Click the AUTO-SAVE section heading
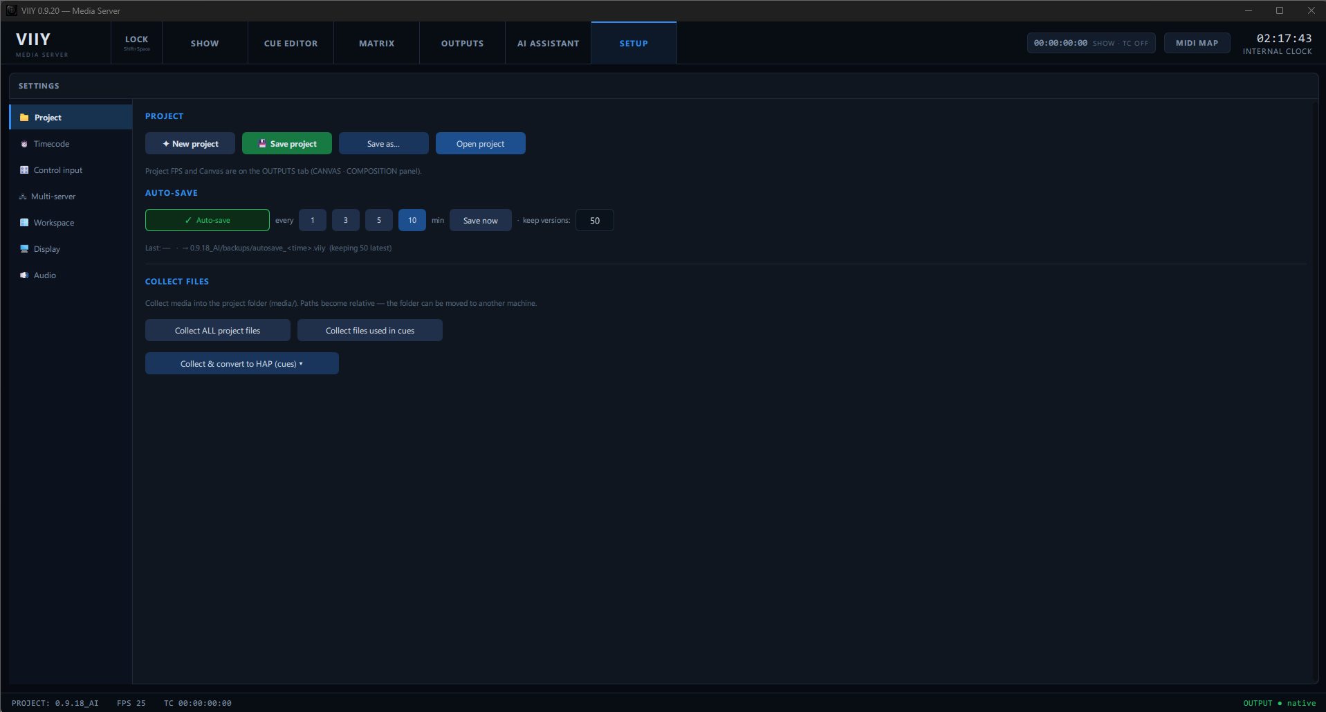This screenshot has height=712, width=1326. [172, 193]
